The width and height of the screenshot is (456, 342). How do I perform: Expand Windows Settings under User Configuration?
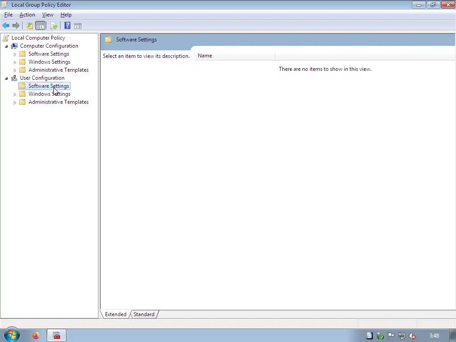15,94
